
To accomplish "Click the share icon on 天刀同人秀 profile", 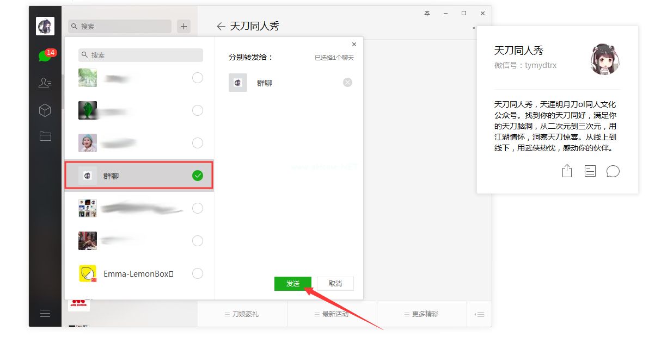I will coord(567,171).
